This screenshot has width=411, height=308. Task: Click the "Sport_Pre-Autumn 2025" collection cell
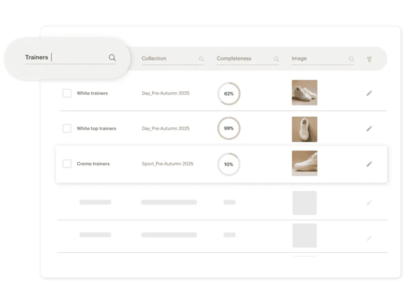click(x=167, y=164)
